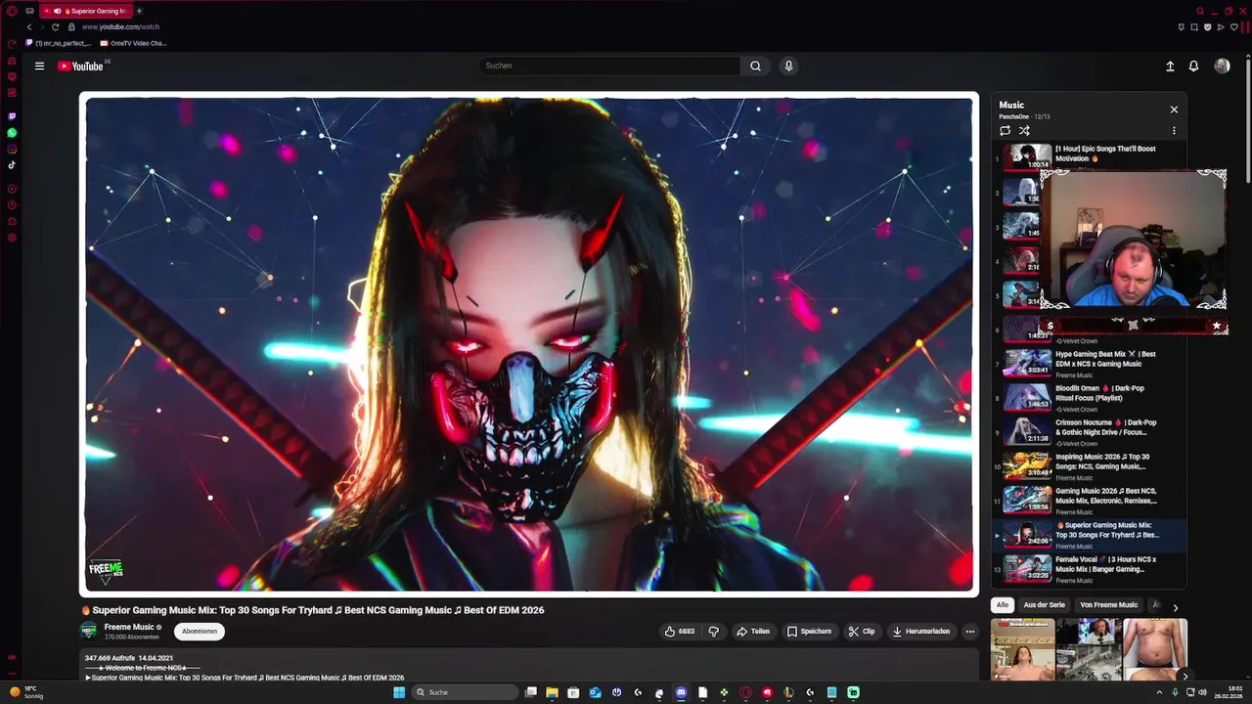The height and width of the screenshot is (704, 1252).
Task: Show more filter chips with right arrow
Action: pyautogui.click(x=1176, y=607)
